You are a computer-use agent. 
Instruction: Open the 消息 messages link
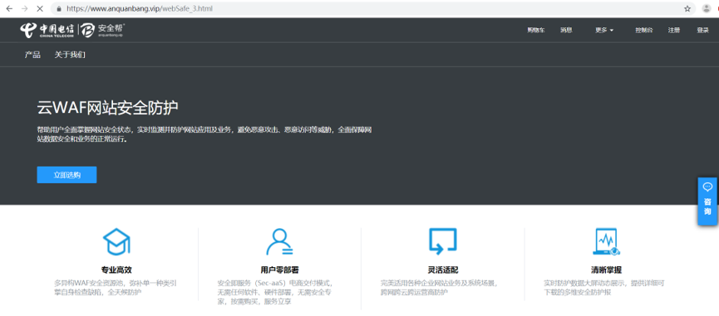566,30
